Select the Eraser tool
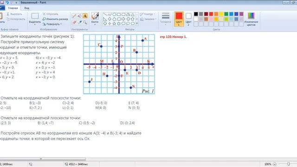 point(74,22)
